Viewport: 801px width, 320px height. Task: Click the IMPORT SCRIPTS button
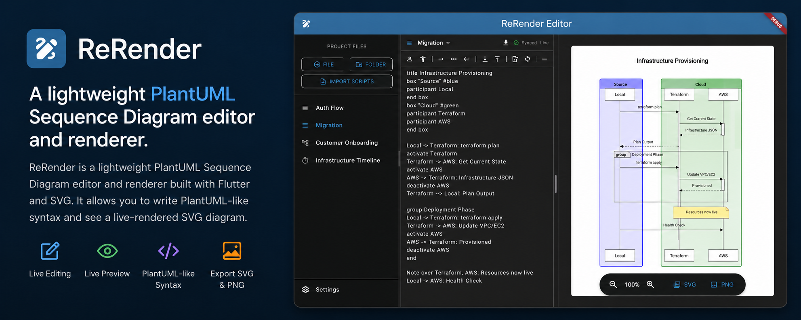click(347, 82)
